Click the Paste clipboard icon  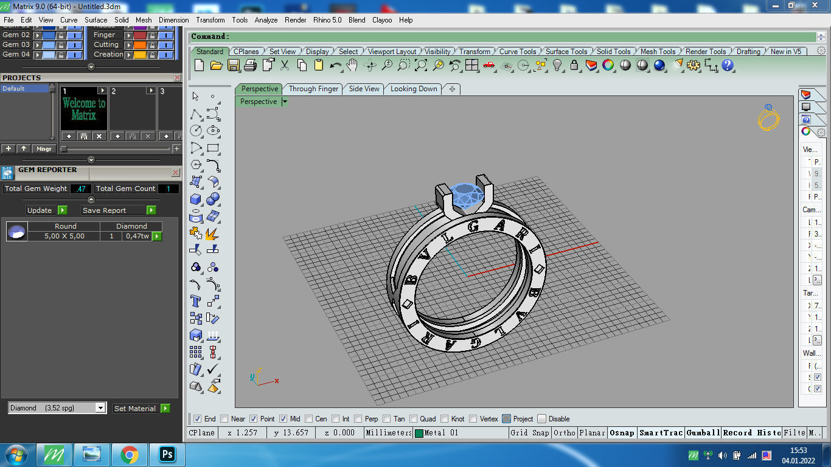[318, 65]
